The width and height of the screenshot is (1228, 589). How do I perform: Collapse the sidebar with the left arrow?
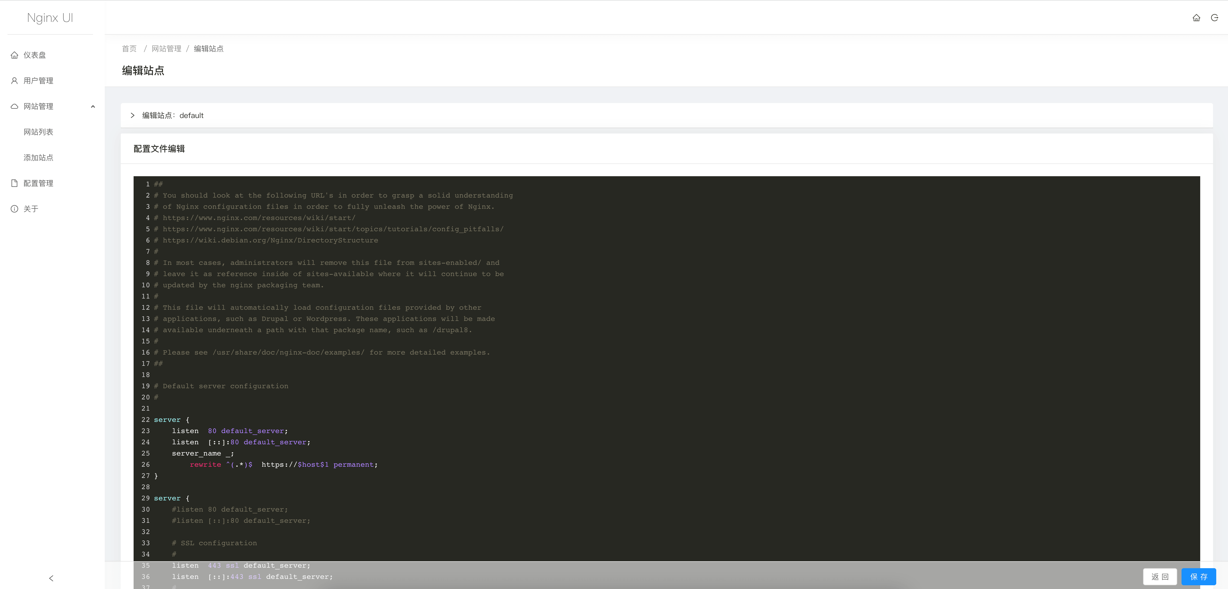[51, 578]
